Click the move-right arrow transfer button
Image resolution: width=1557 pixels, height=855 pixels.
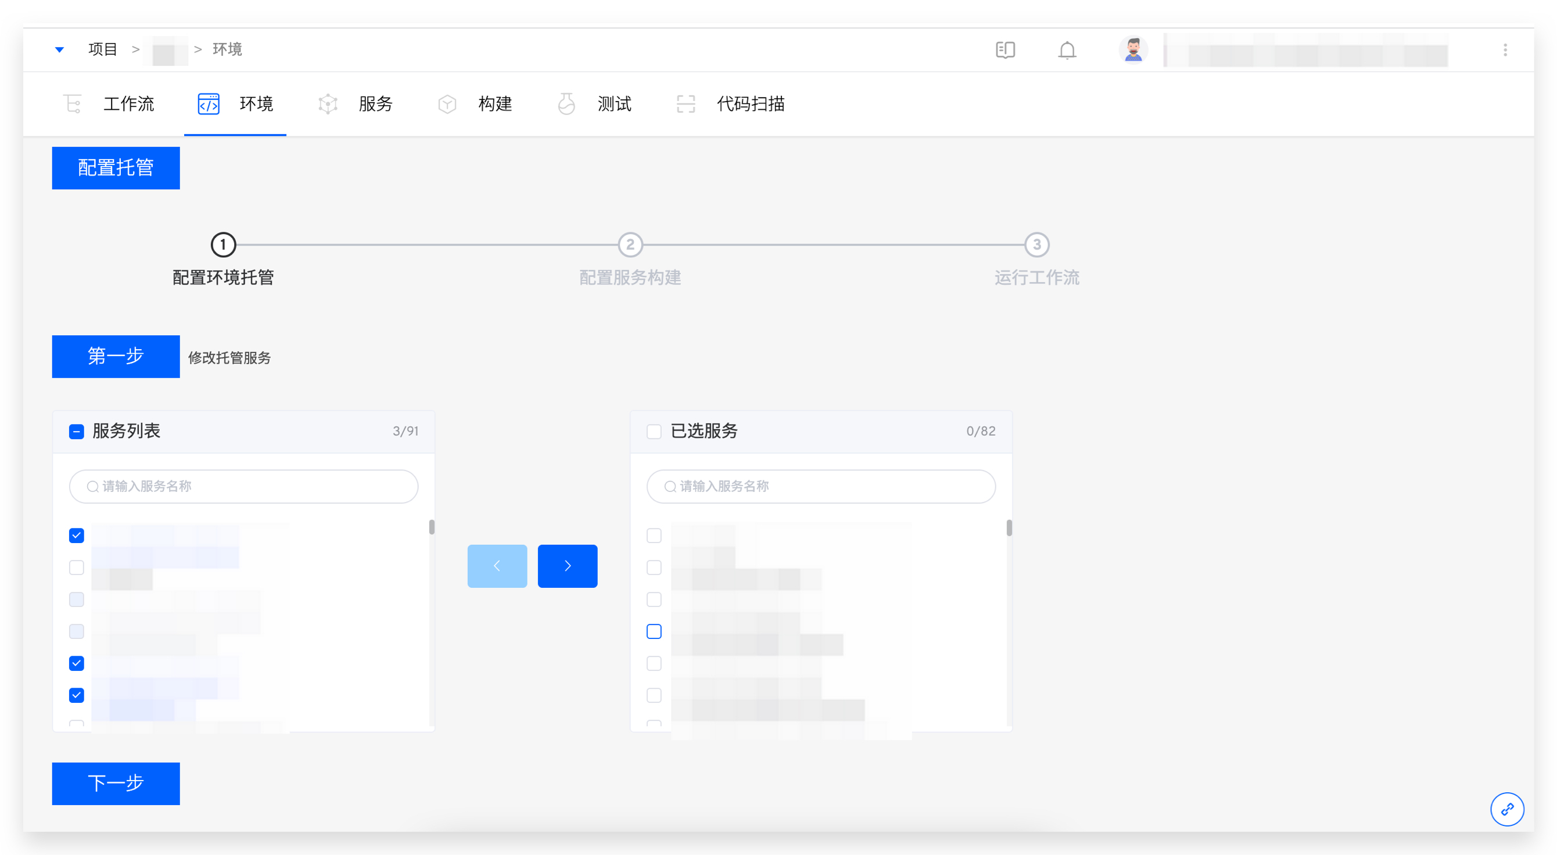click(567, 566)
